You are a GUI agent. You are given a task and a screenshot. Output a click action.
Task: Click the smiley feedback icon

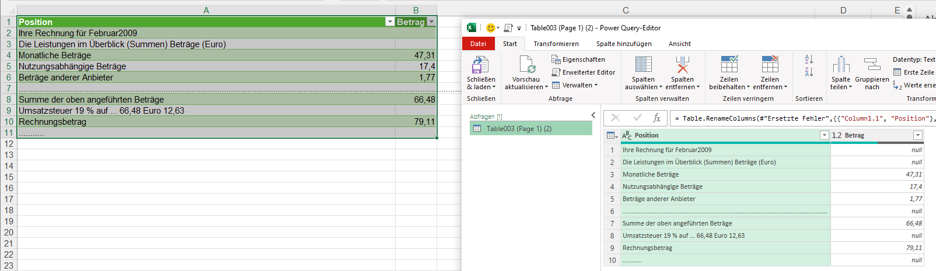(490, 28)
